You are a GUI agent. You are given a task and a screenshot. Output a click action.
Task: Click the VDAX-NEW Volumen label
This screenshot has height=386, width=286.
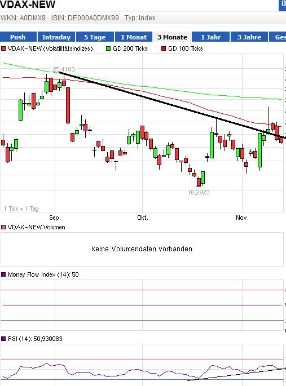coord(37,227)
